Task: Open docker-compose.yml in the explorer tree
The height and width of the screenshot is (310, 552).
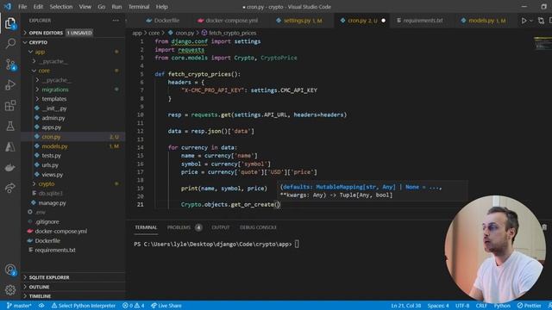Action: click(61, 232)
